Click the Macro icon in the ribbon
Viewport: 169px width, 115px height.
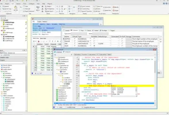point(38,9)
